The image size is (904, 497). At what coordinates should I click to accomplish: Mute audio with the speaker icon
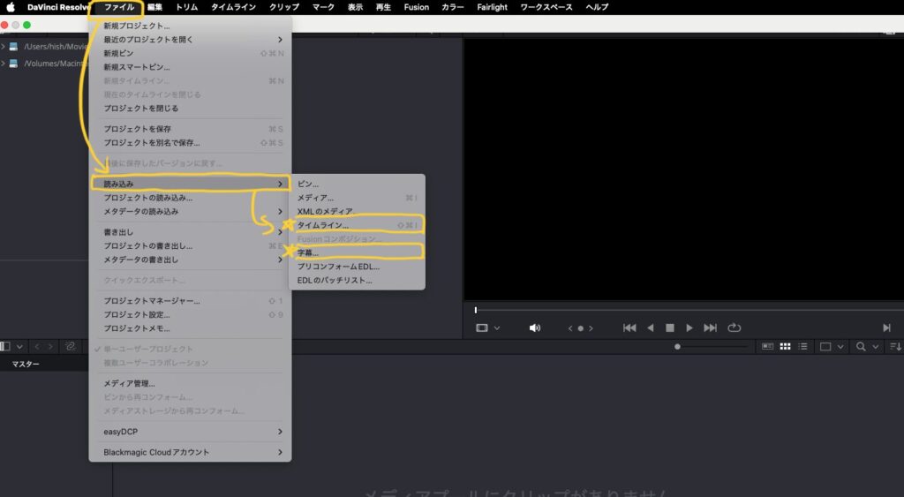tap(534, 328)
